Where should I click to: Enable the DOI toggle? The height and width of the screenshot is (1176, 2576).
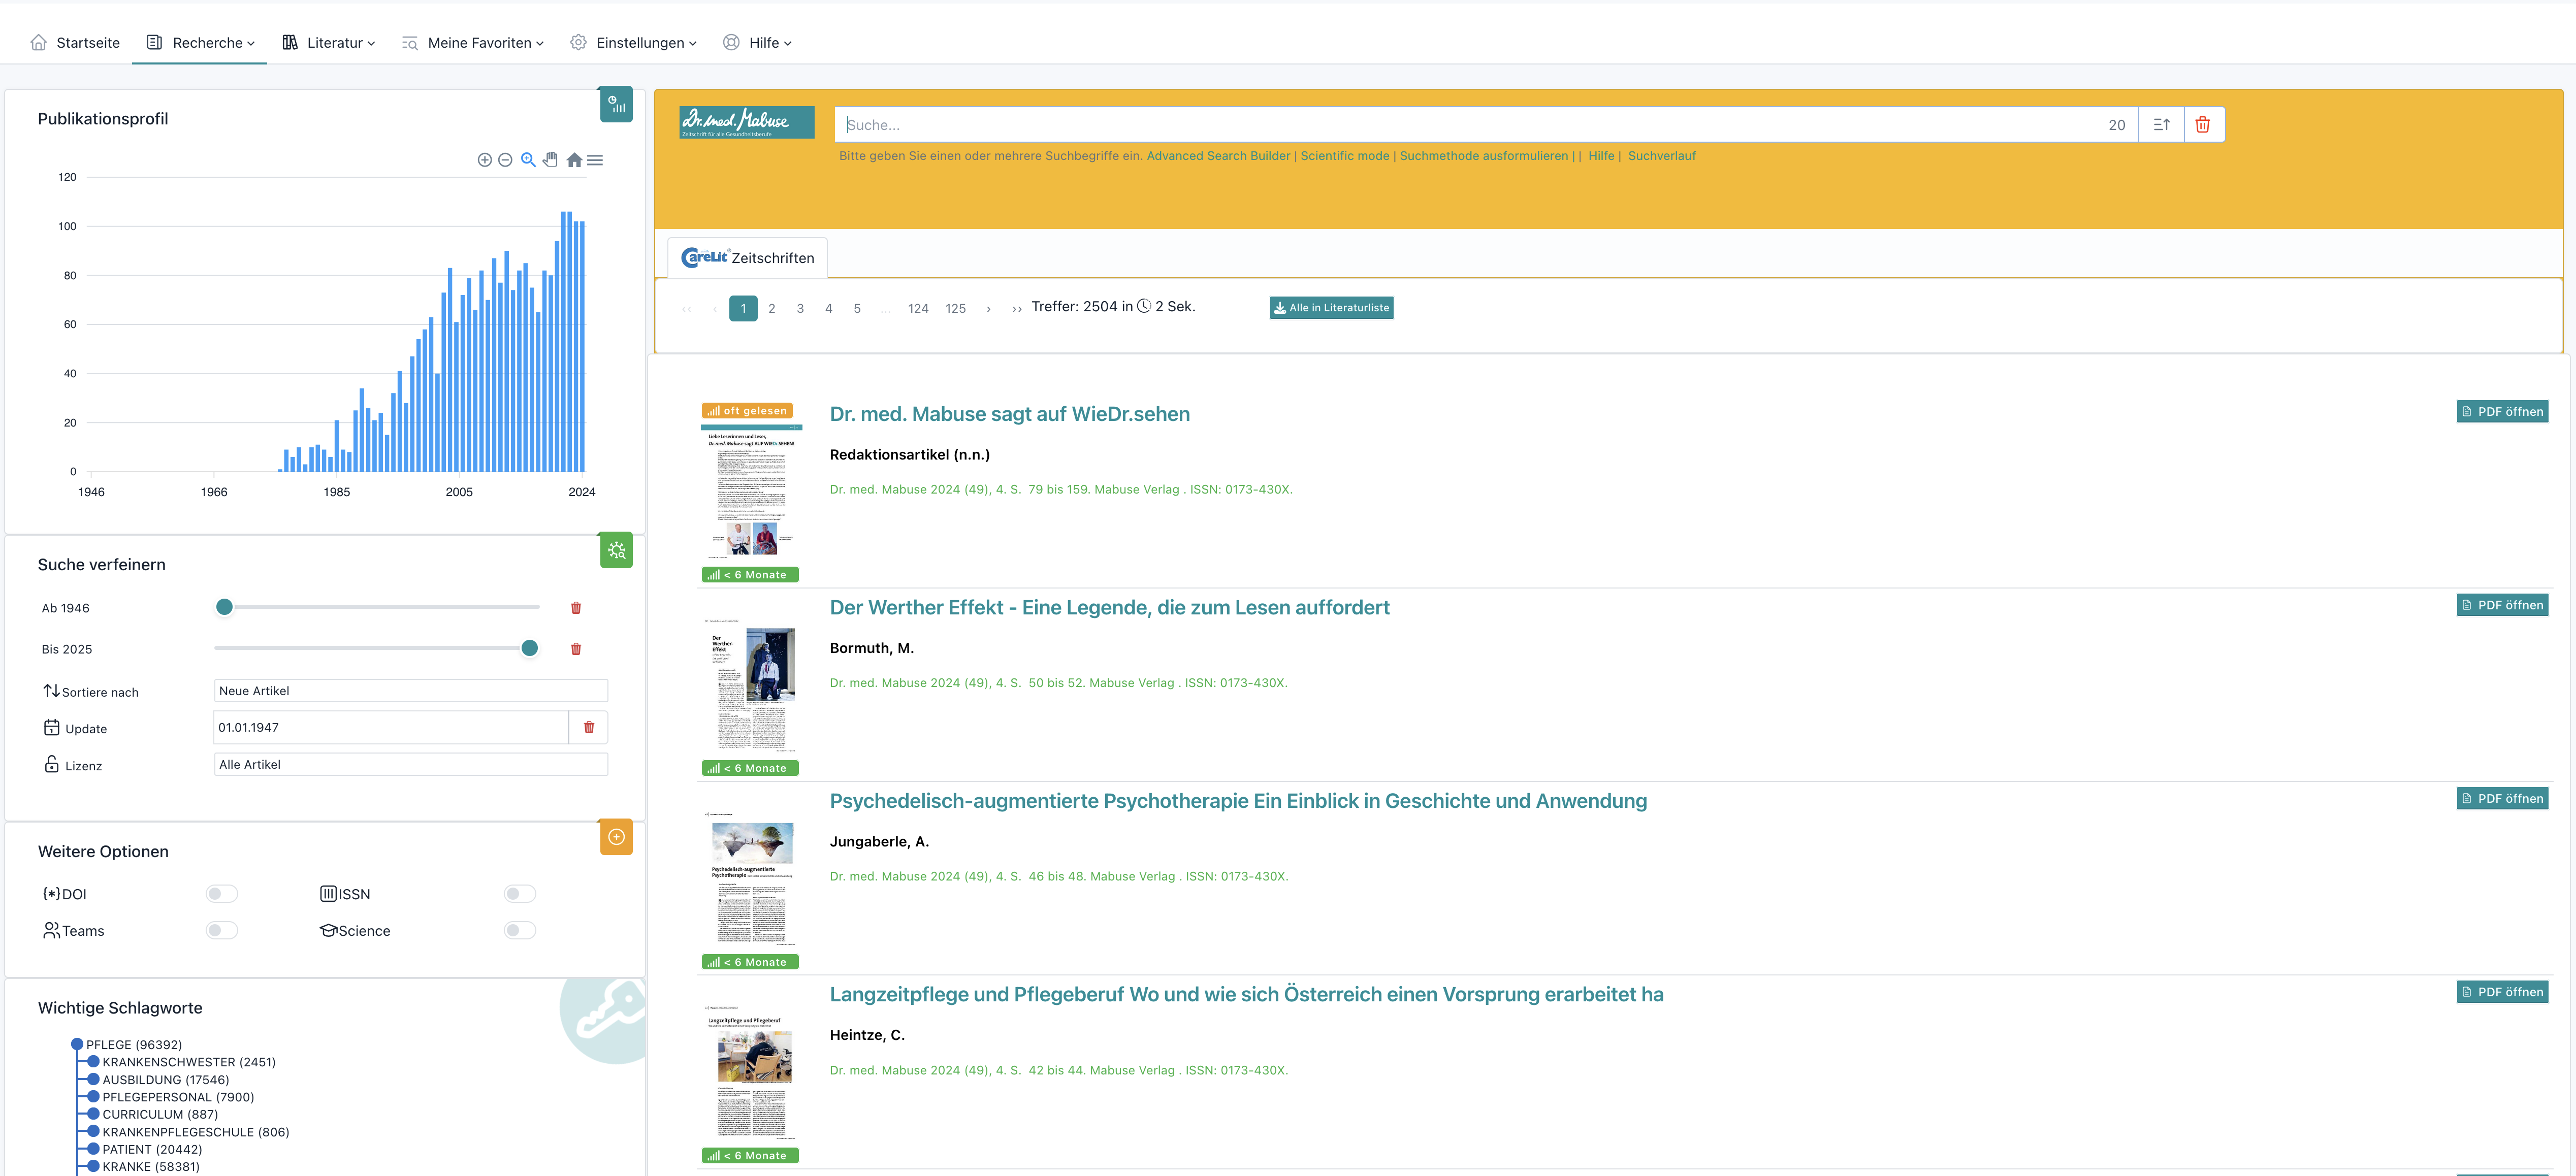(x=221, y=894)
